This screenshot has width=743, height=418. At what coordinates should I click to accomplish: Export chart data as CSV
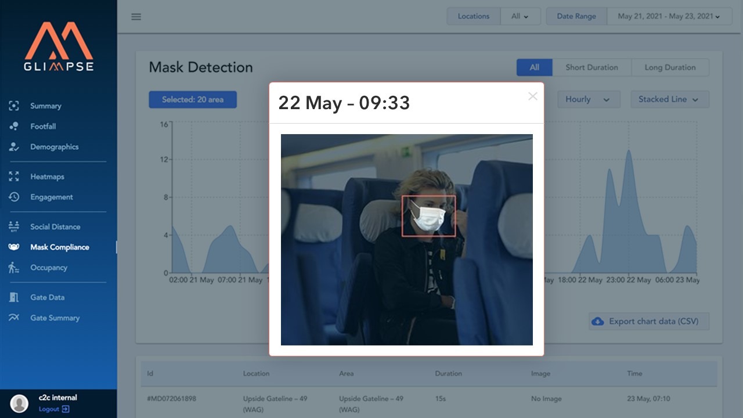click(x=648, y=321)
